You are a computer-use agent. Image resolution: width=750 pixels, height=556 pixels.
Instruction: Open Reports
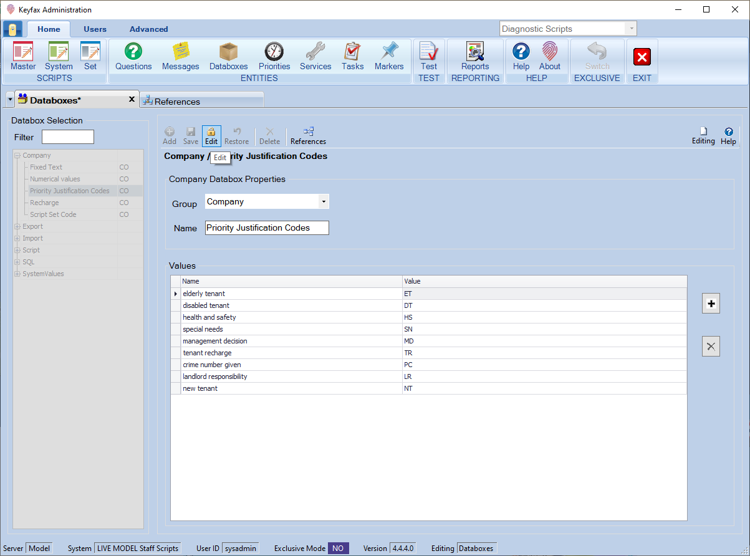475,57
